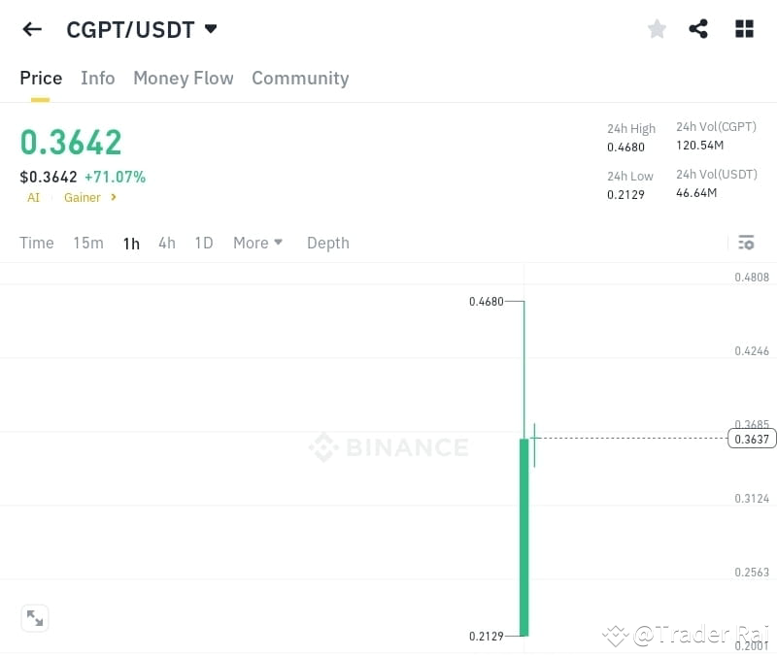Screen dimensions: 777x656
Task: Click the Binance watermark logo on chart
Action: click(388, 447)
